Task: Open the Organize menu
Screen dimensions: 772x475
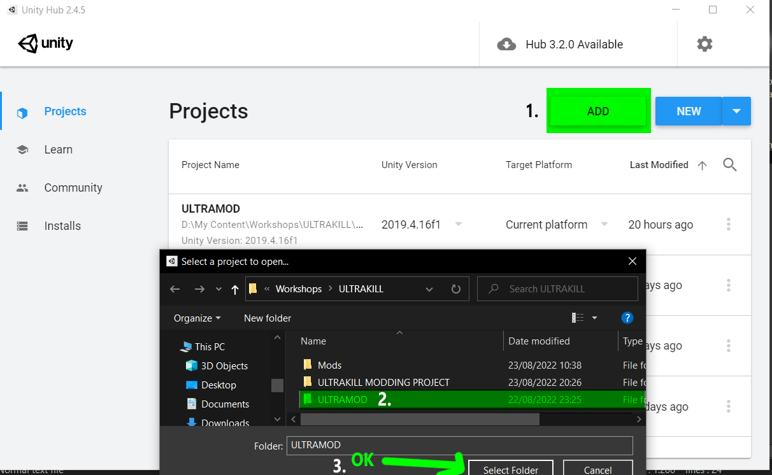Action: [x=197, y=318]
